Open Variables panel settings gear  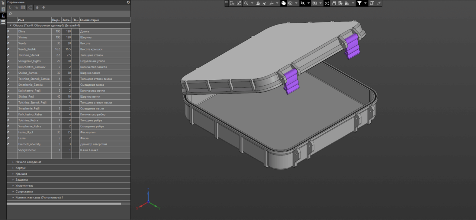click(128, 2)
